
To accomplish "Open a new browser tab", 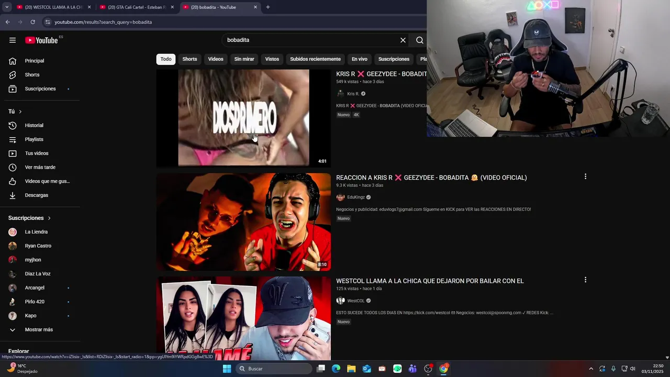I will point(268,7).
